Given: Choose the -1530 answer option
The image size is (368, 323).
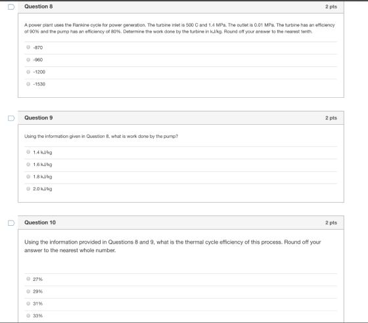Looking at the screenshot, I should pyautogui.click(x=28, y=84).
